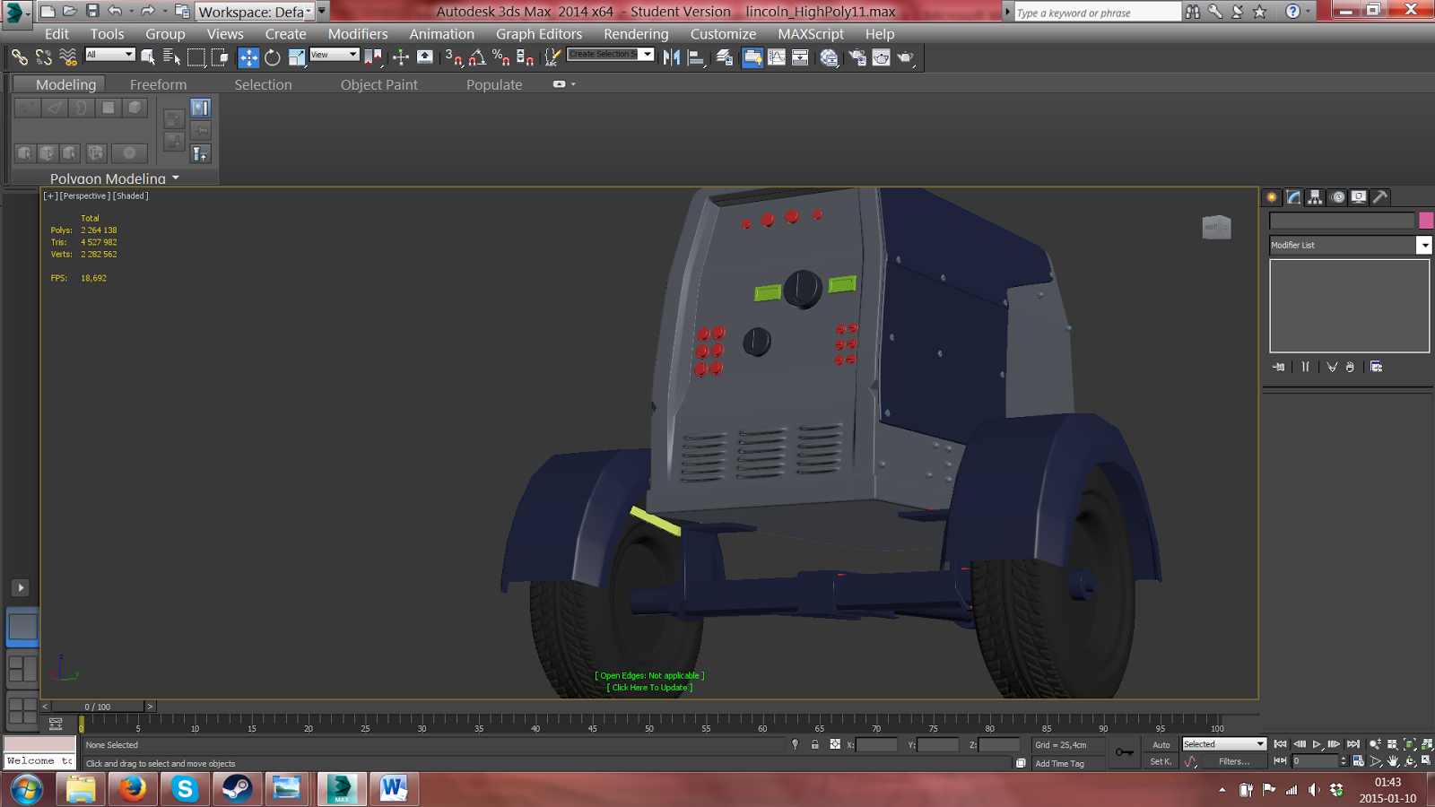Activate the Select and Move tool
The image size is (1435, 807).
click(248, 57)
